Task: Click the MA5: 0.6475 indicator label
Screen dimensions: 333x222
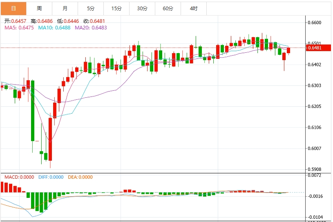Action: [x=19, y=28]
